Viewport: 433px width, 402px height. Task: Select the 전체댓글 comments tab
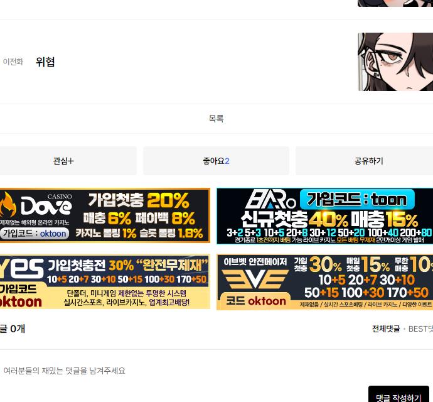(x=386, y=329)
